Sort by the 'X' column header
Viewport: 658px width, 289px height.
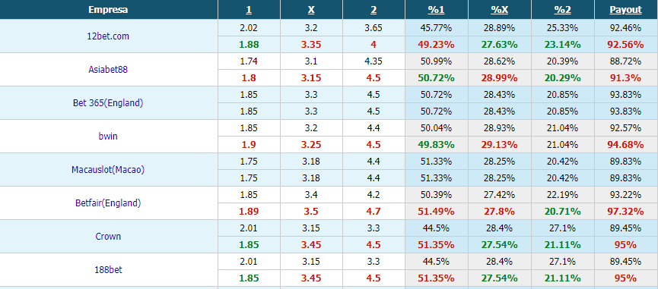(311, 10)
